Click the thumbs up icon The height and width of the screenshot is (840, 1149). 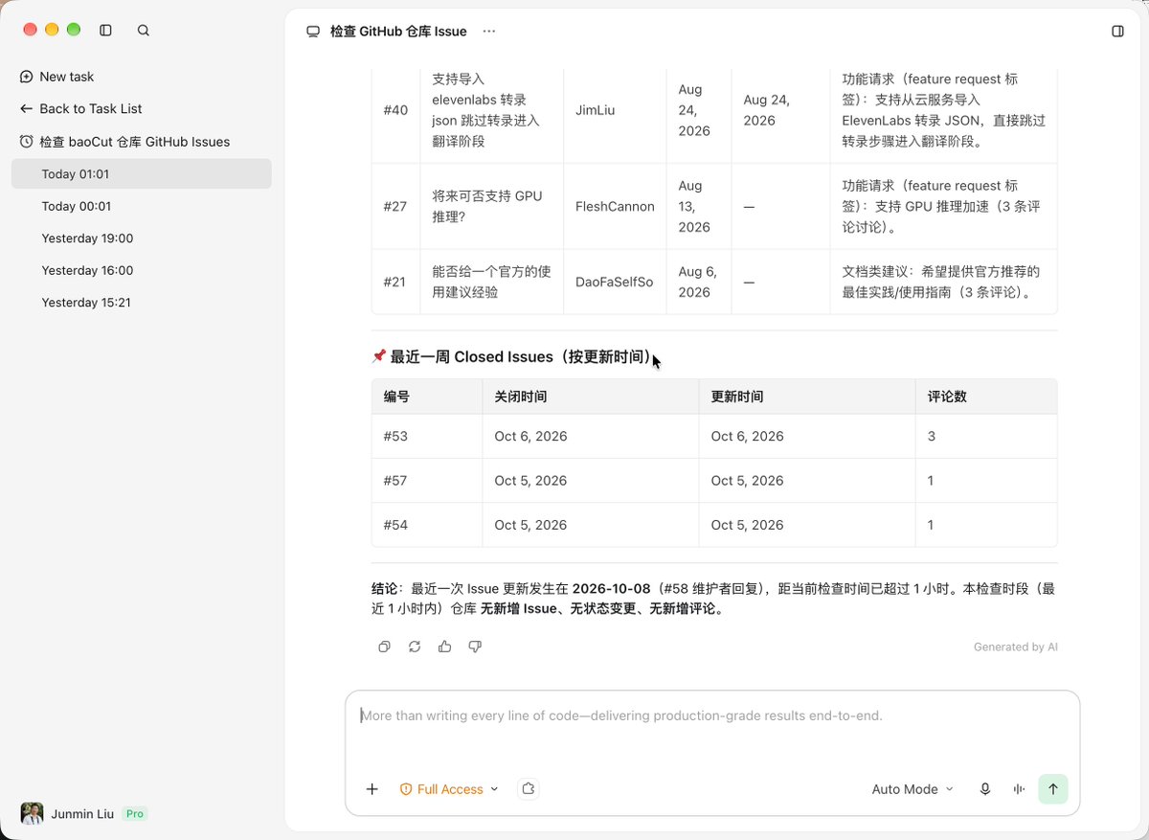pyautogui.click(x=444, y=647)
